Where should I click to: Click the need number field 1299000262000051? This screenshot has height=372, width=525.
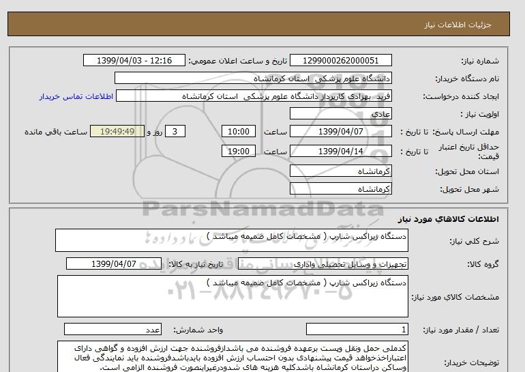pyautogui.click(x=340, y=60)
